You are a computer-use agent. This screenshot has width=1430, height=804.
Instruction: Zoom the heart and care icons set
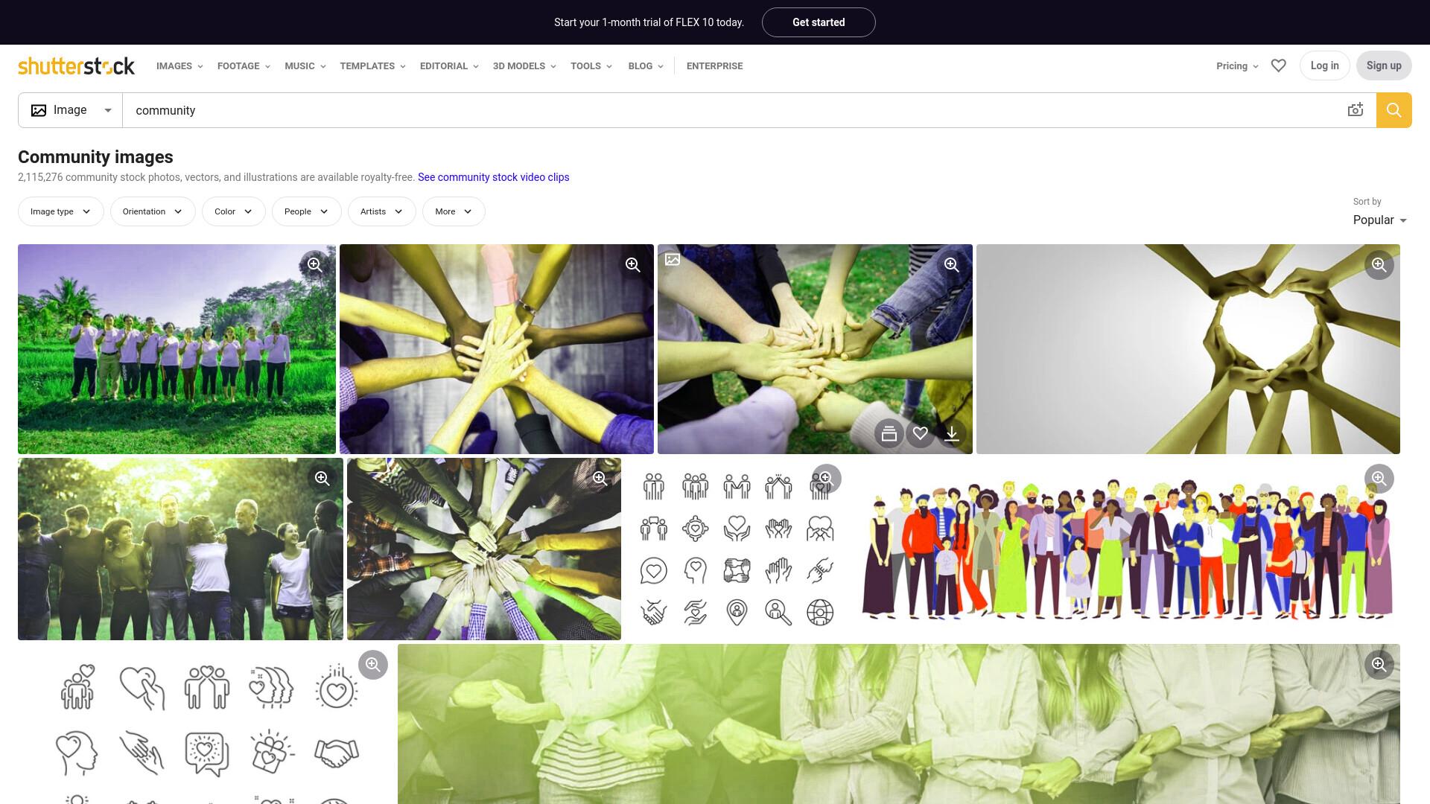coord(373,665)
